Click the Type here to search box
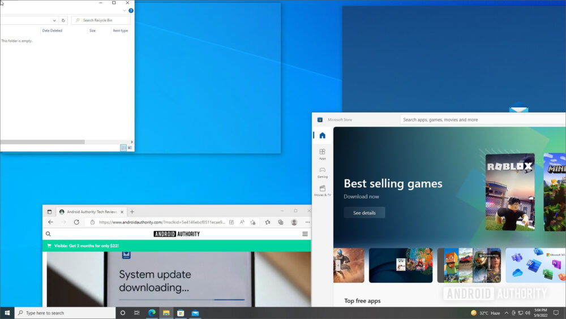 point(65,313)
